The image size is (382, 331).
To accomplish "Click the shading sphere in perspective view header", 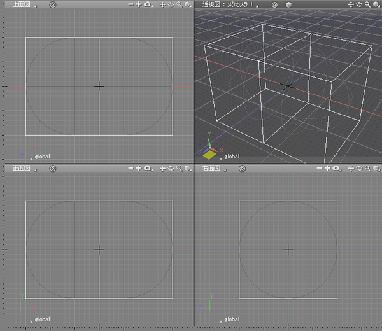I will click(377, 4).
